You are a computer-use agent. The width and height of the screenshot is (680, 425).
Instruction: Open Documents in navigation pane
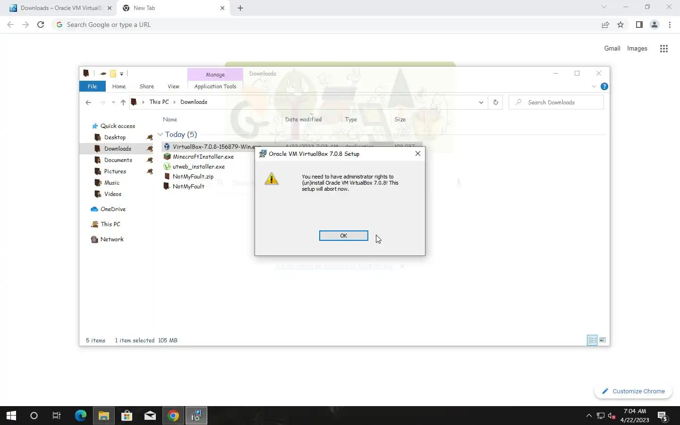click(118, 160)
